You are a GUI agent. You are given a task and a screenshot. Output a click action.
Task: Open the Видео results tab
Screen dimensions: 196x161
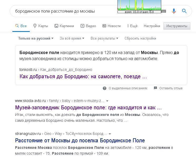tap(88, 26)
